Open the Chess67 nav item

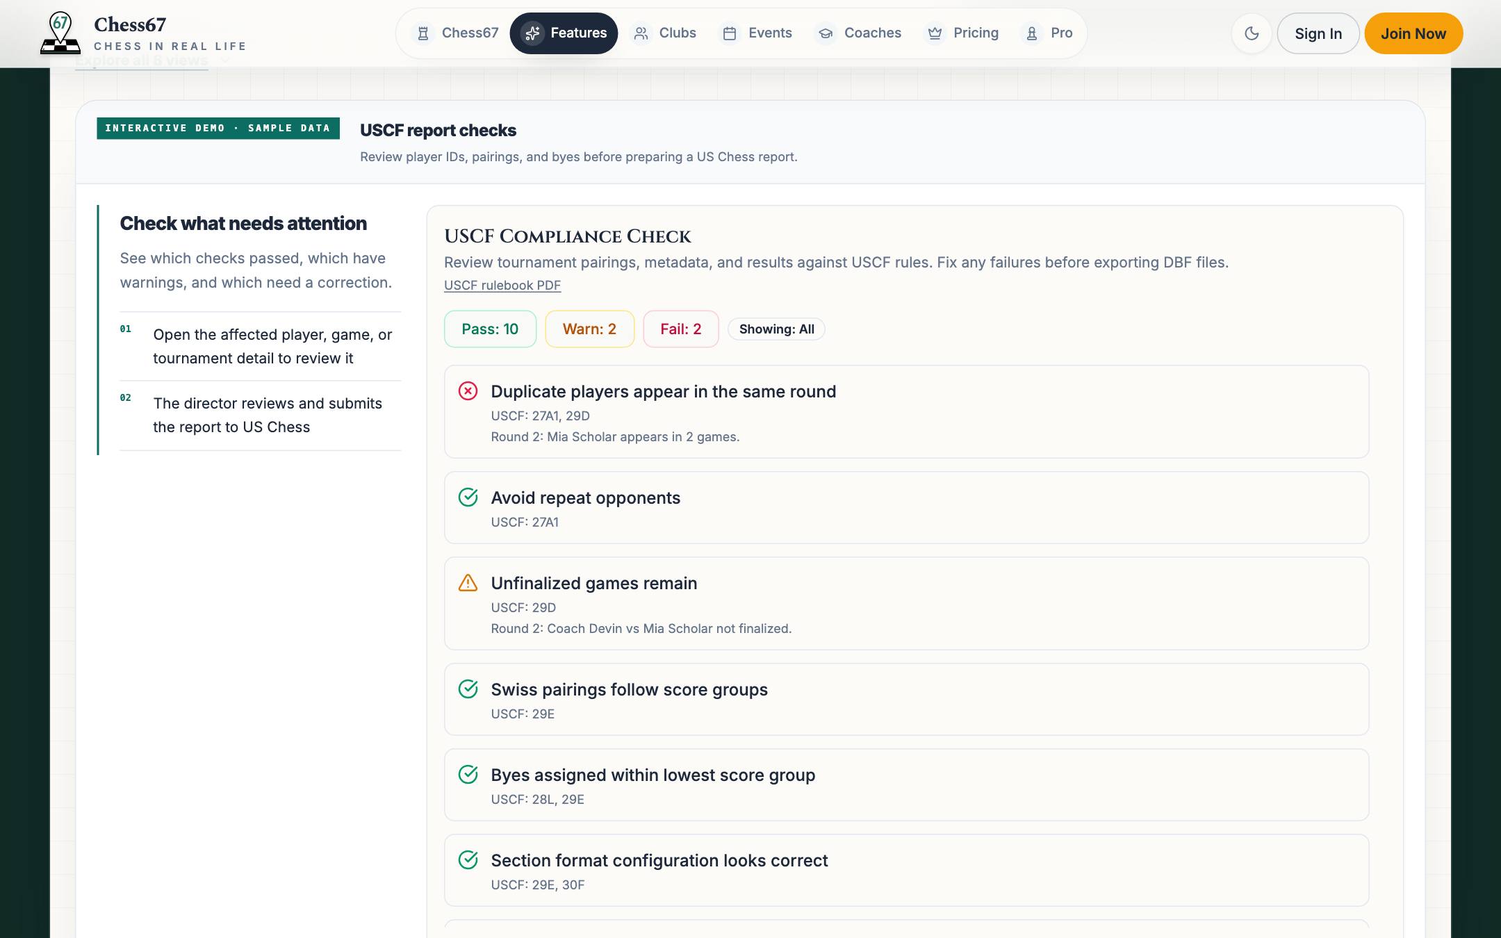pyautogui.click(x=456, y=33)
